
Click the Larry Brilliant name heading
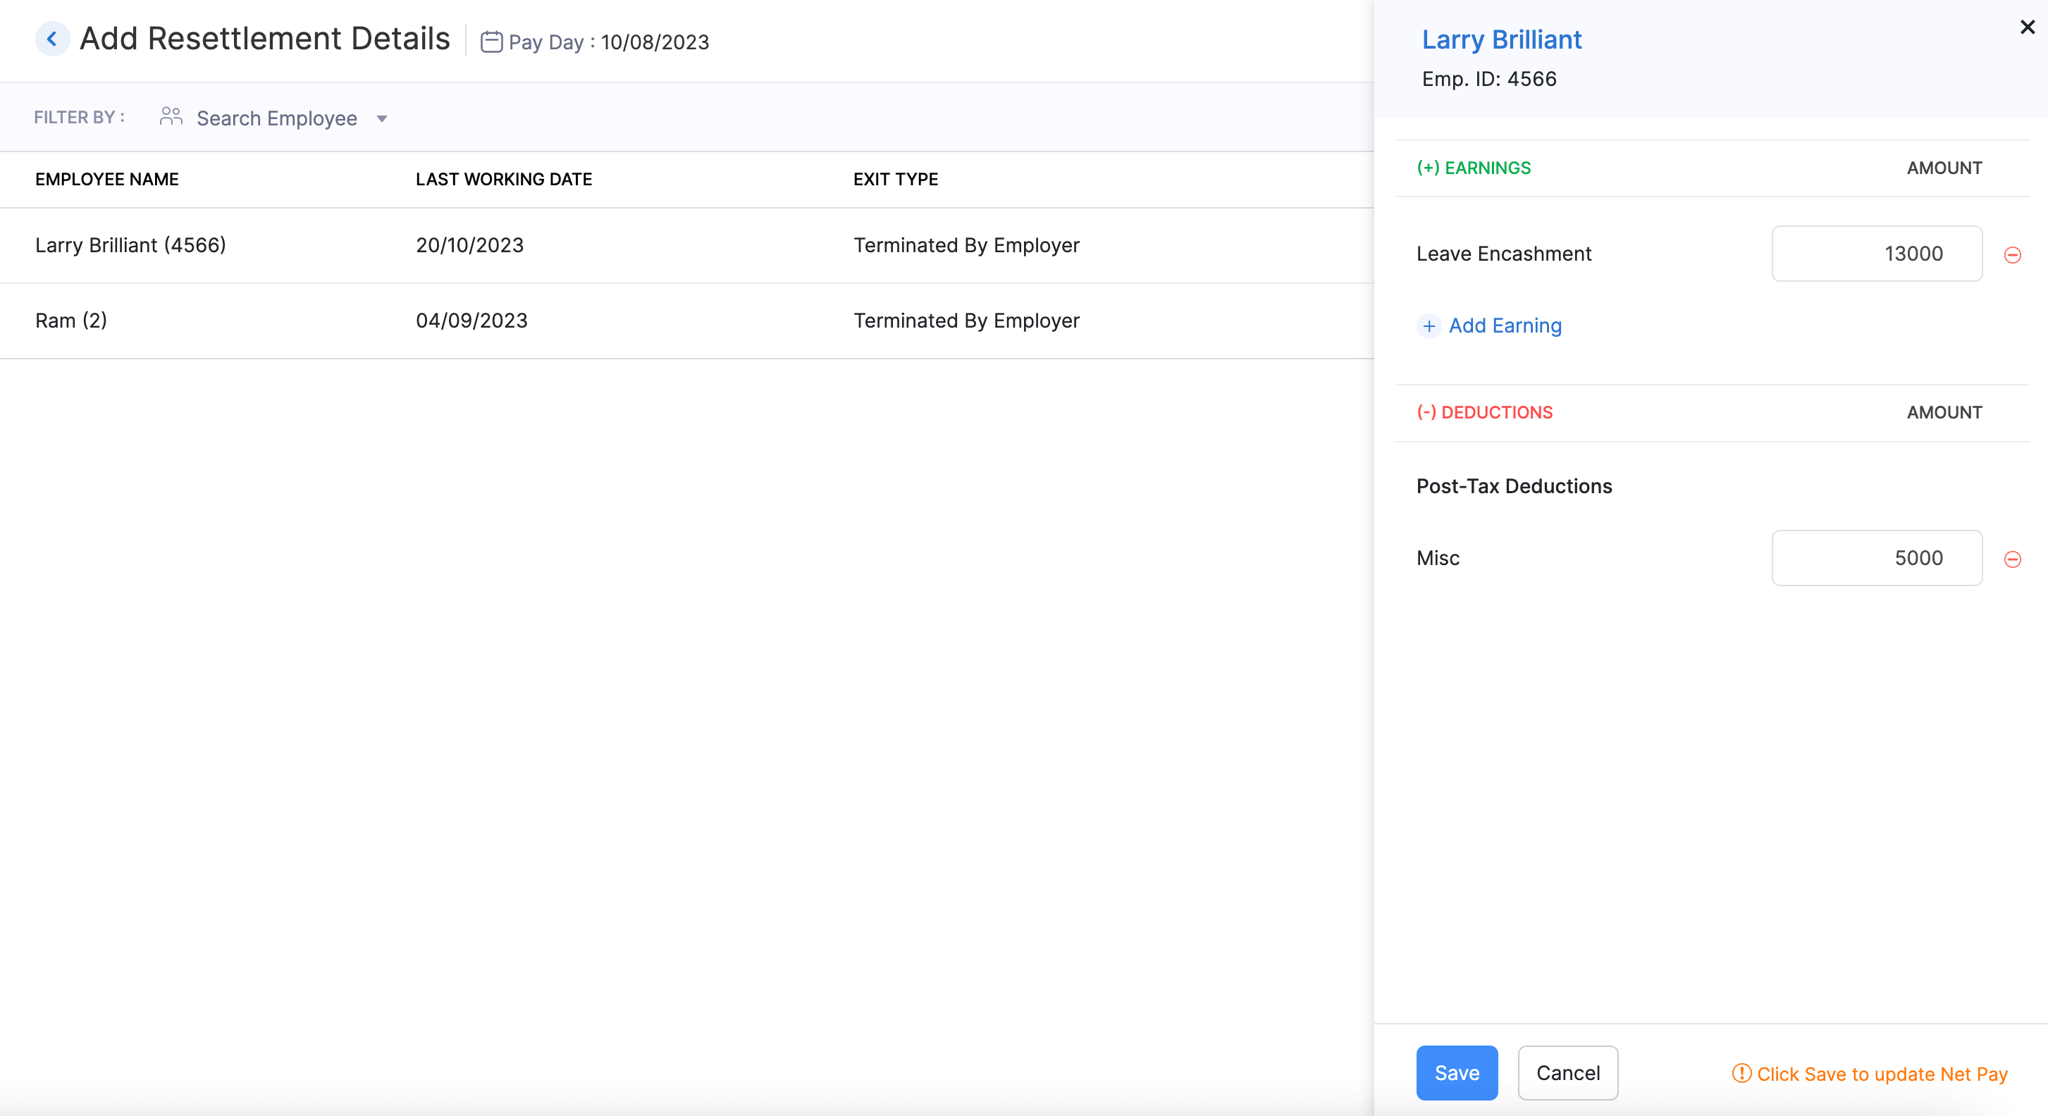pyautogui.click(x=1501, y=39)
